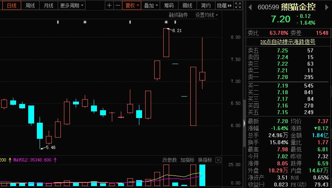Select stock name 熊猫金控
332x188 pixels.
click(x=298, y=7)
